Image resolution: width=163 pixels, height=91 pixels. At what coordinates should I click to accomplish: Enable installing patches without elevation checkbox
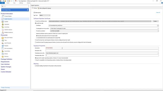tap(35, 66)
